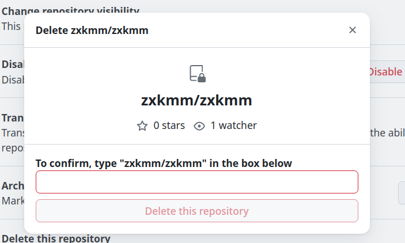Click the '1 watcher' count text

point(233,126)
